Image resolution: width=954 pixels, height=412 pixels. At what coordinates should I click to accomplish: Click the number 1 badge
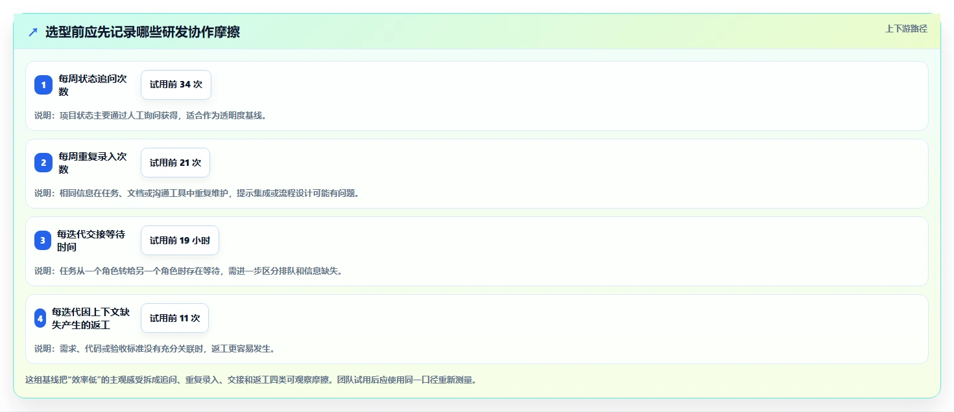click(43, 85)
